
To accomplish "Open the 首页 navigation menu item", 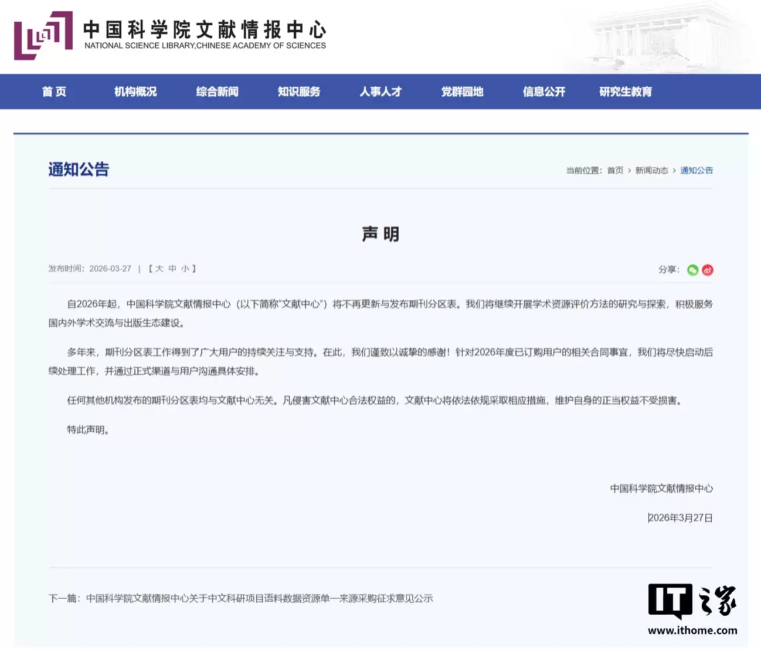I will 54,91.
